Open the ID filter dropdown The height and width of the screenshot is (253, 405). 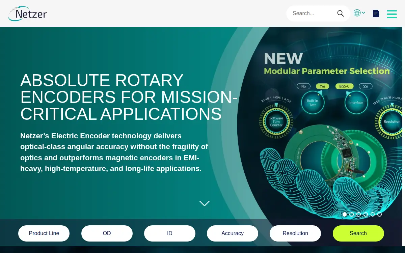[170, 233]
